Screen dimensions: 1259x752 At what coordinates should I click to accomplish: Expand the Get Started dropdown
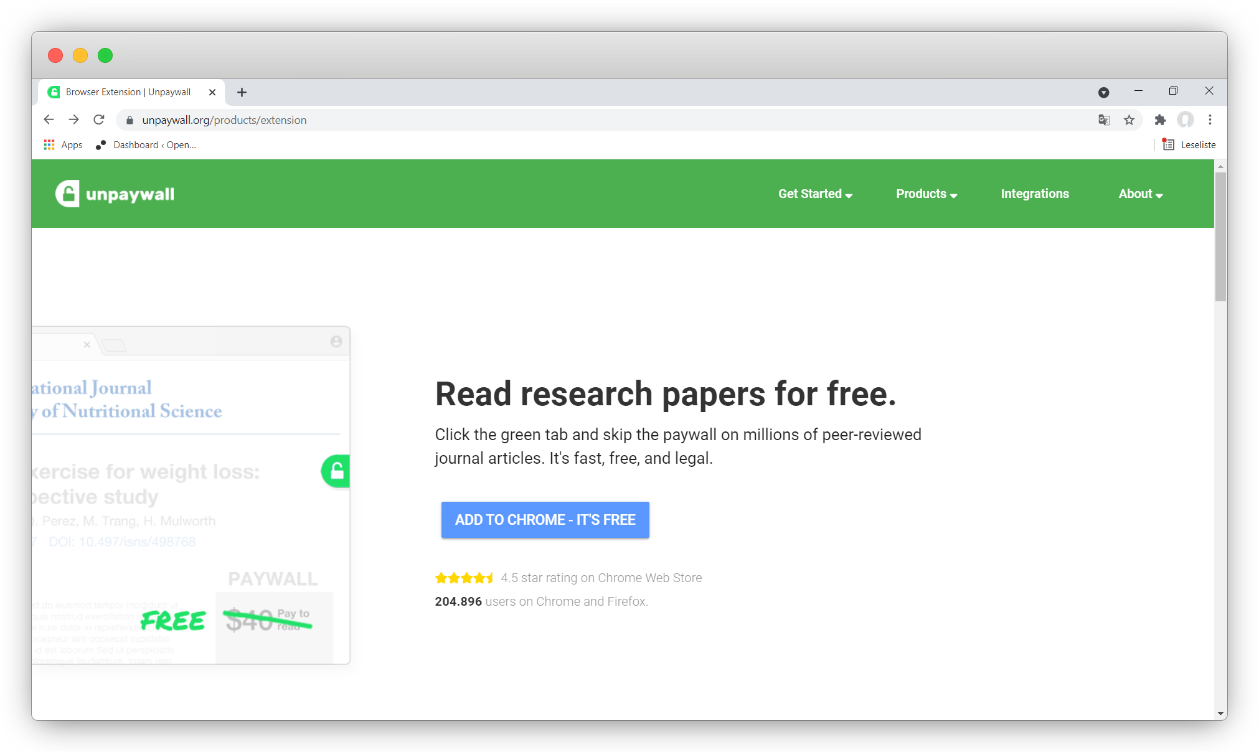[x=814, y=194]
